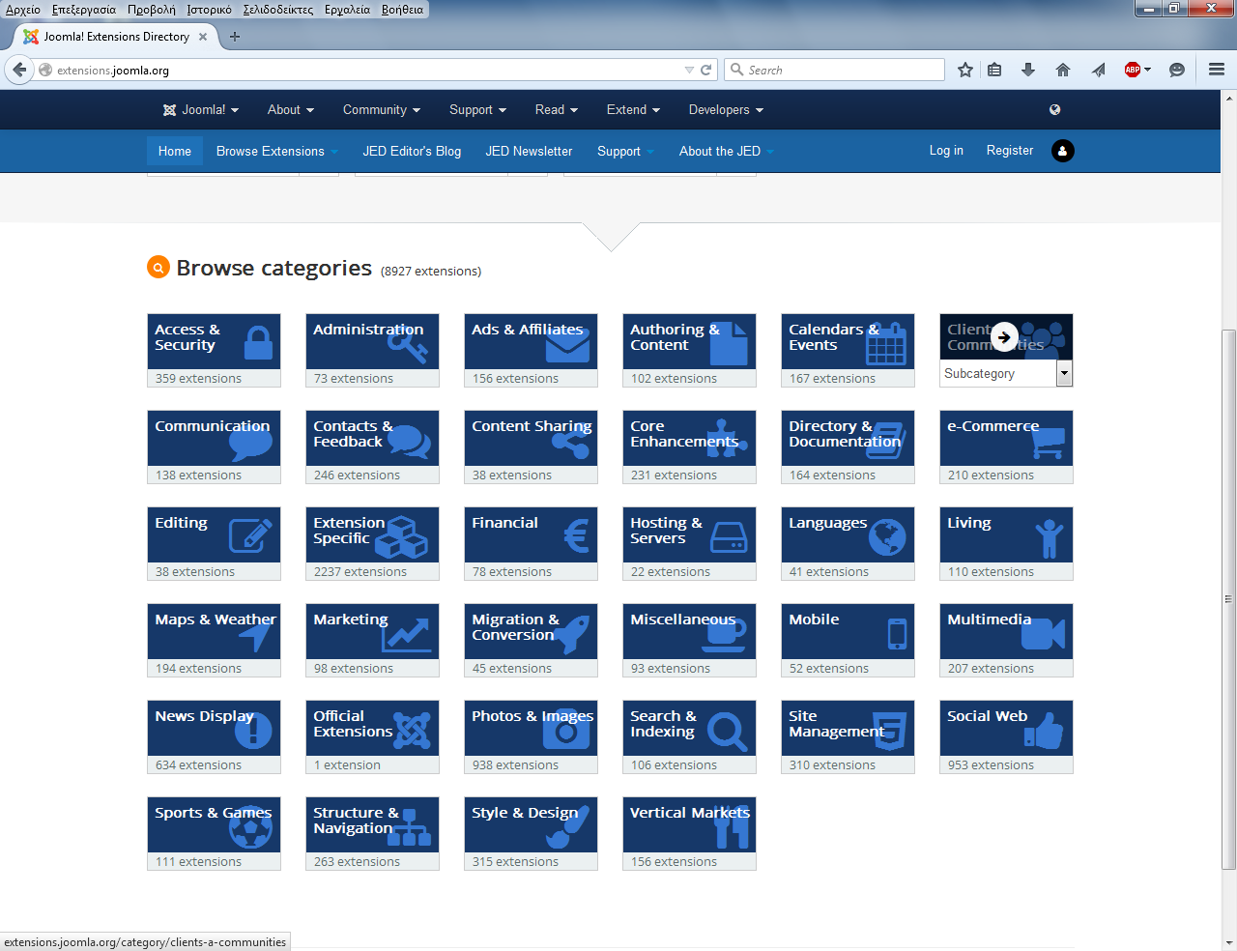This screenshot has width=1237, height=951.
Task: Select Home tab in JED navbar
Action: [175, 151]
